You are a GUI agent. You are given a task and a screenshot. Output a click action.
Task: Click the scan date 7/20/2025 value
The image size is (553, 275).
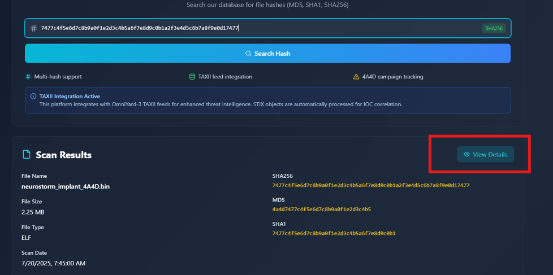(x=53, y=263)
